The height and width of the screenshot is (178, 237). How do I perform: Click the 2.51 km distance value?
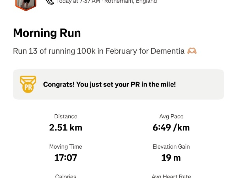(x=66, y=127)
